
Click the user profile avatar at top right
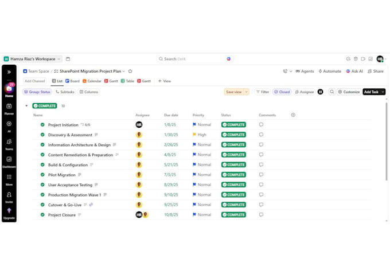380,59
